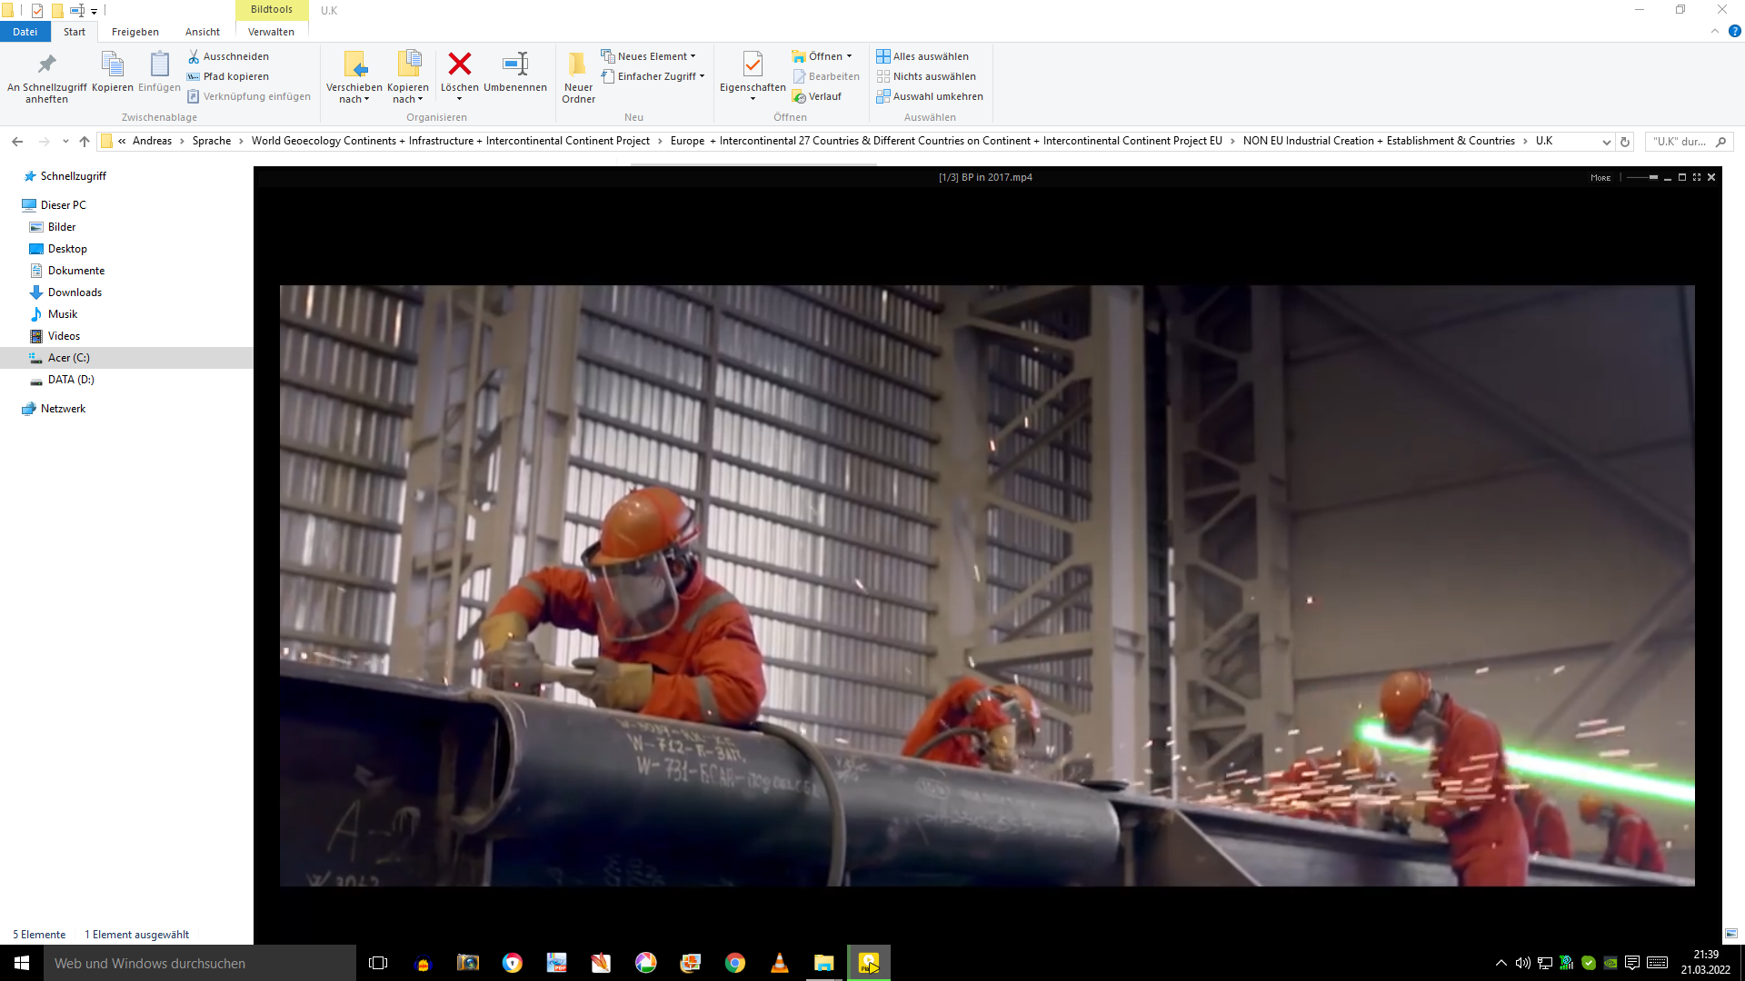This screenshot has width=1745, height=981.
Task: Open Dokumente in sidebar
Action: point(76,271)
